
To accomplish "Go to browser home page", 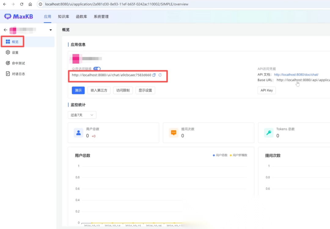I will pyautogui.click(x=30, y=4).
